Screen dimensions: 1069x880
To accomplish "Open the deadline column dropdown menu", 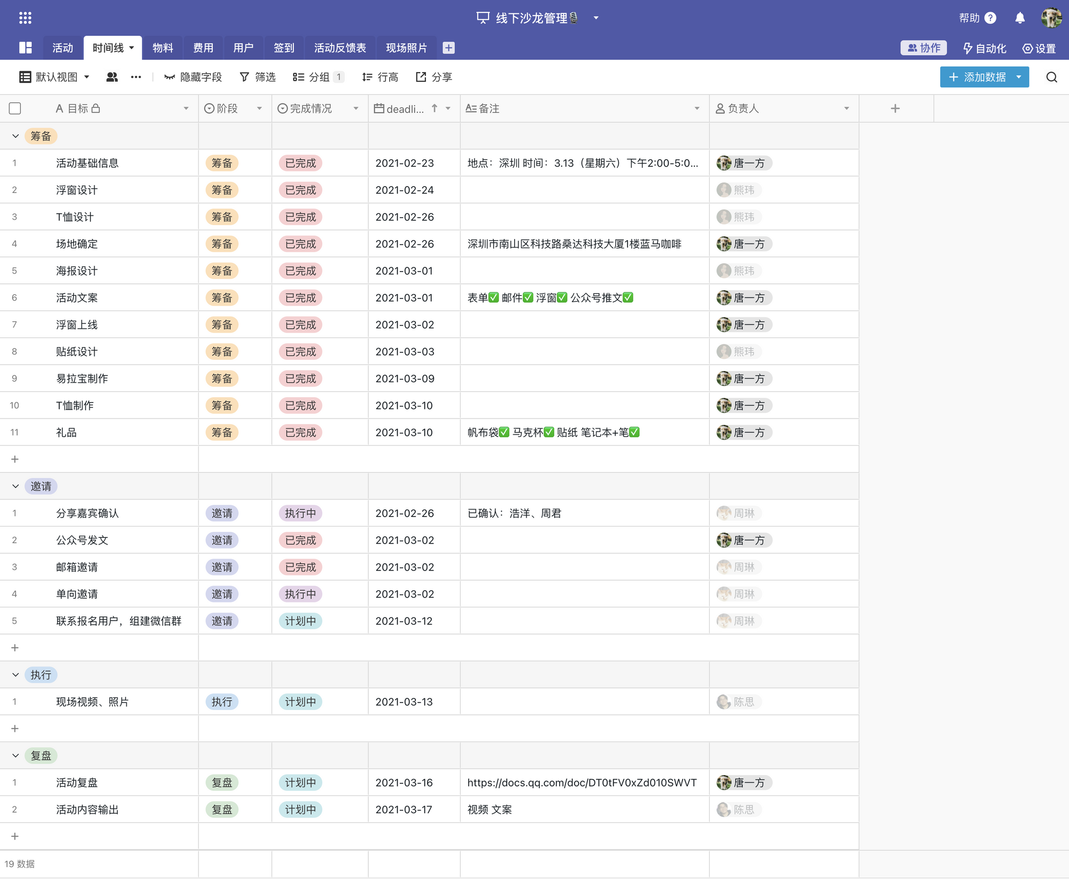I will pos(448,109).
